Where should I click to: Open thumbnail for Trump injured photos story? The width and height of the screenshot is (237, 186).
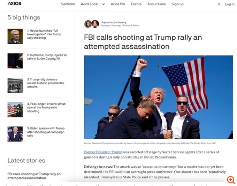tap(15, 61)
